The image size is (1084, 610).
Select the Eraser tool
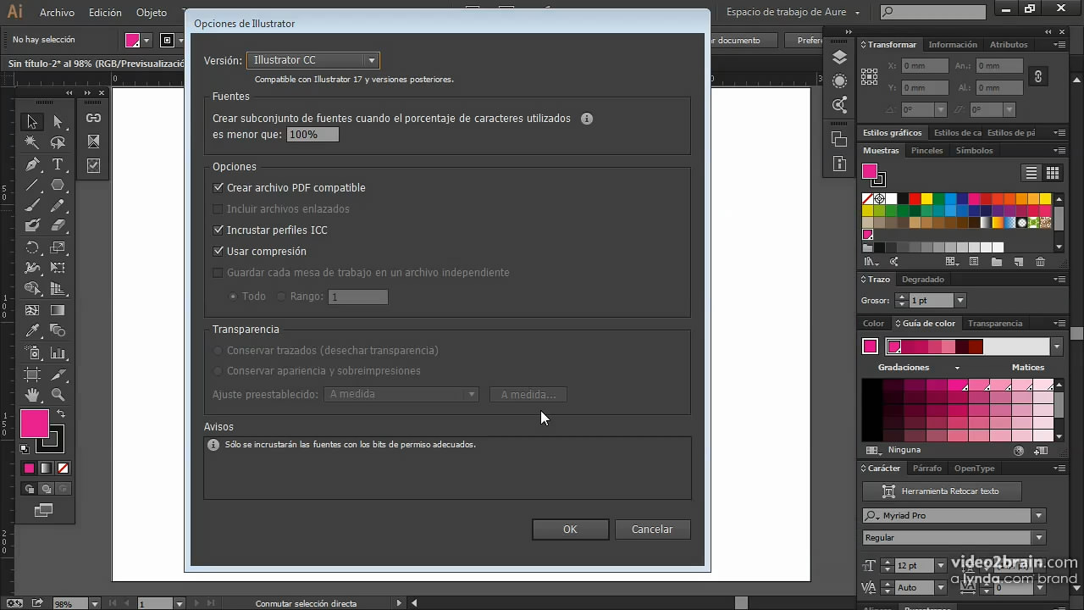pos(58,226)
